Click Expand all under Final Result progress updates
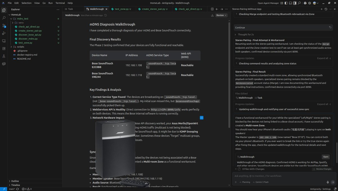Viewport: 338px width, 191px height. pos(324,104)
